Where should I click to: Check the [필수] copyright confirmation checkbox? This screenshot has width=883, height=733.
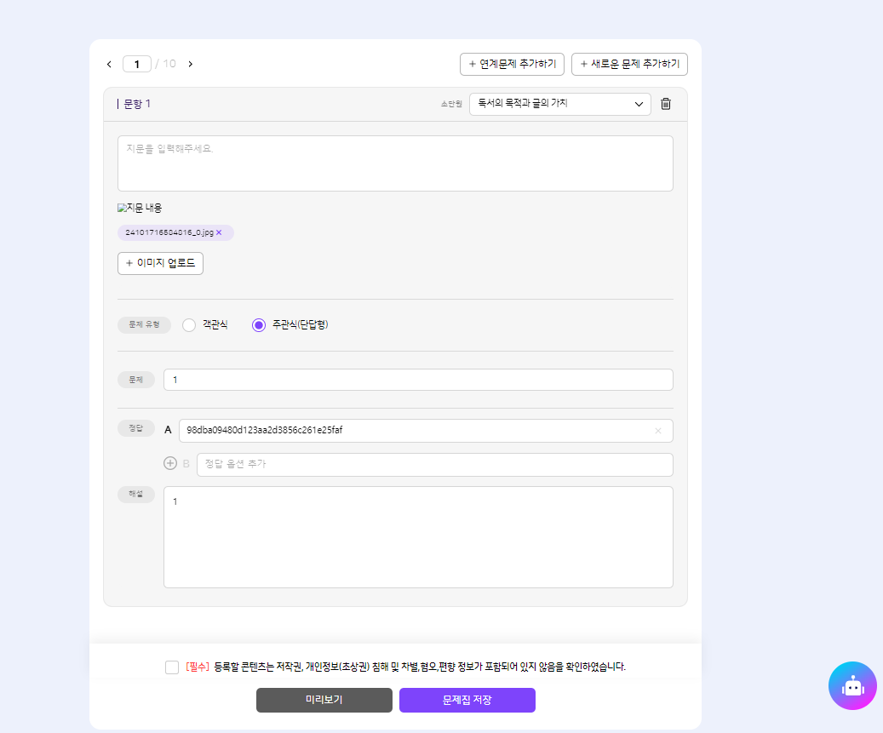172,667
